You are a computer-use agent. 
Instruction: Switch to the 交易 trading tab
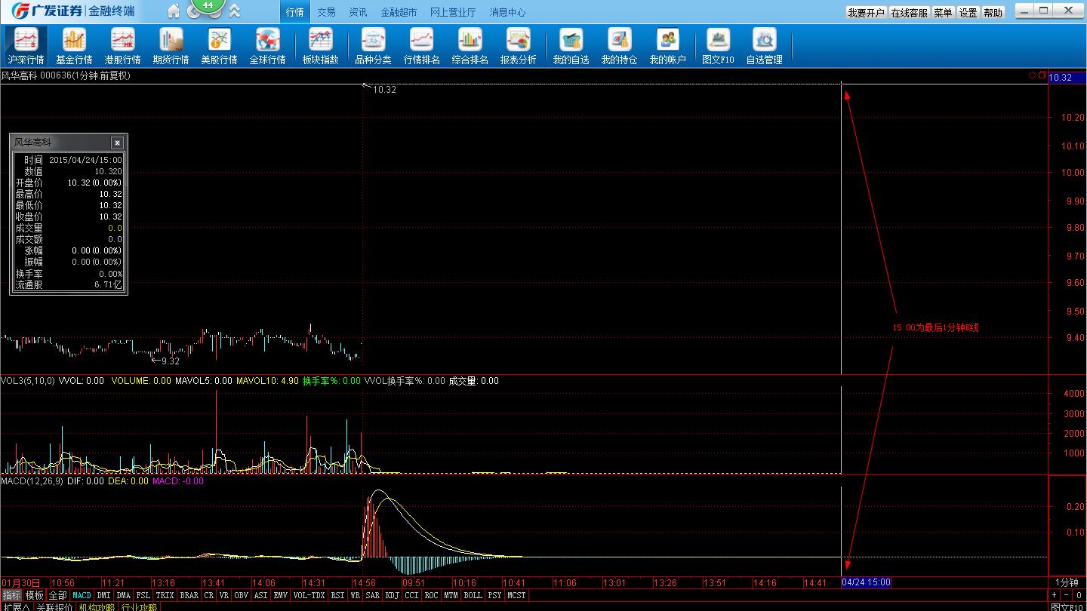(x=326, y=12)
